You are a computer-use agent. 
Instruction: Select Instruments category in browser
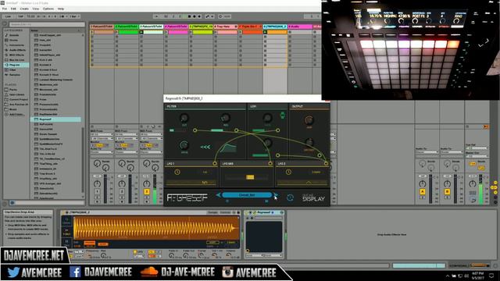click(x=16, y=45)
